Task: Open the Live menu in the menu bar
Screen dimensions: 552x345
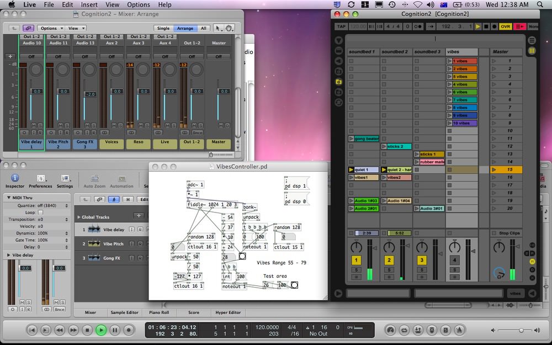Action: pyautogui.click(x=29, y=4)
